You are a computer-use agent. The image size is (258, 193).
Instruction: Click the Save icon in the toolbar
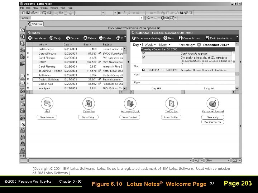[28, 13]
